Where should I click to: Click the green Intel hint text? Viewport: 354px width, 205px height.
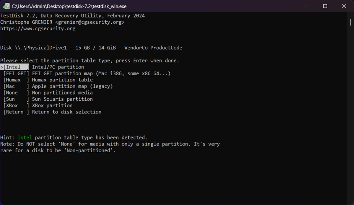[25, 137]
